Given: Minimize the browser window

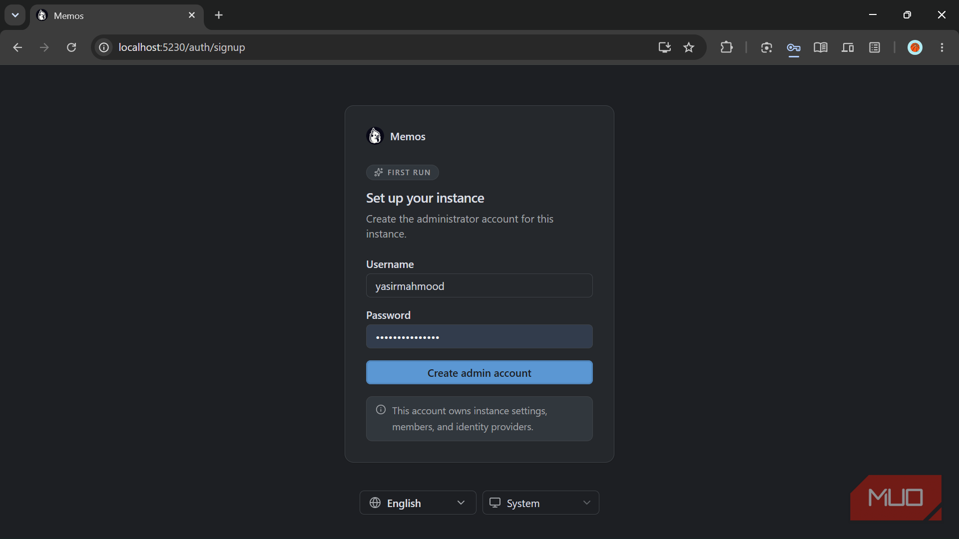Looking at the screenshot, I should (x=873, y=15).
